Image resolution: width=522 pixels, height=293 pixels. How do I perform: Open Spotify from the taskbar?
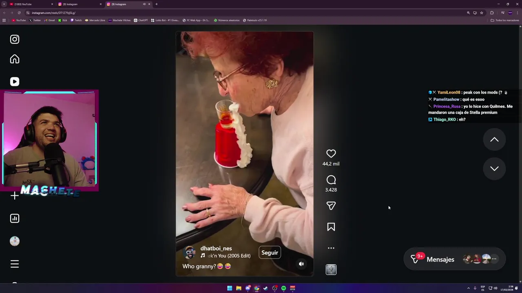(x=283, y=288)
